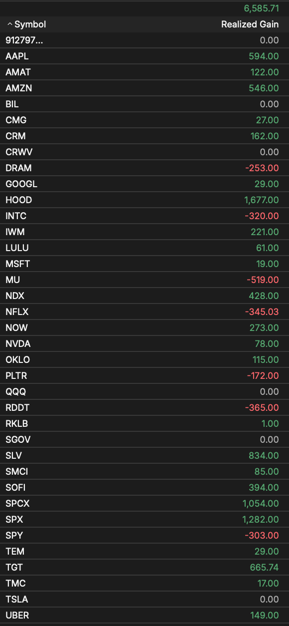Click the total realized gain 6,585.71

[x=262, y=8]
